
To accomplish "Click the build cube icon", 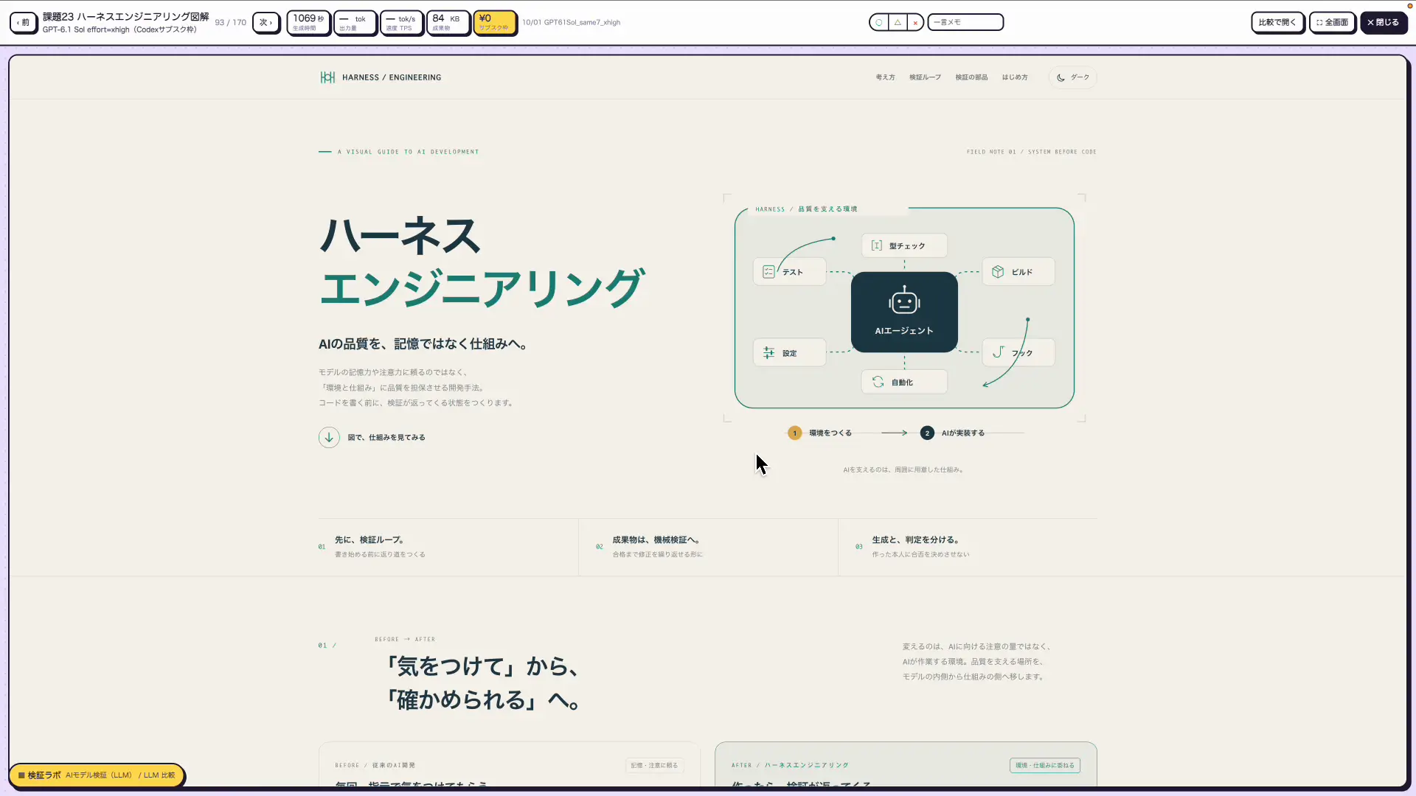I will pyautogui.click(x=998, y=272).
